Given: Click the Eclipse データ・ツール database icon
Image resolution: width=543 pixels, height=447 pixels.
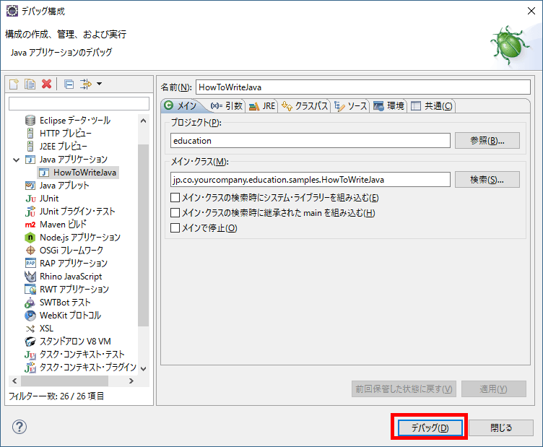Looking at the screenshot, I should click(x=30, y=121).
